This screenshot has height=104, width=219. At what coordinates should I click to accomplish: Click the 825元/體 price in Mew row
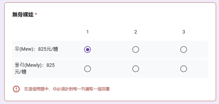pos(48,49)
